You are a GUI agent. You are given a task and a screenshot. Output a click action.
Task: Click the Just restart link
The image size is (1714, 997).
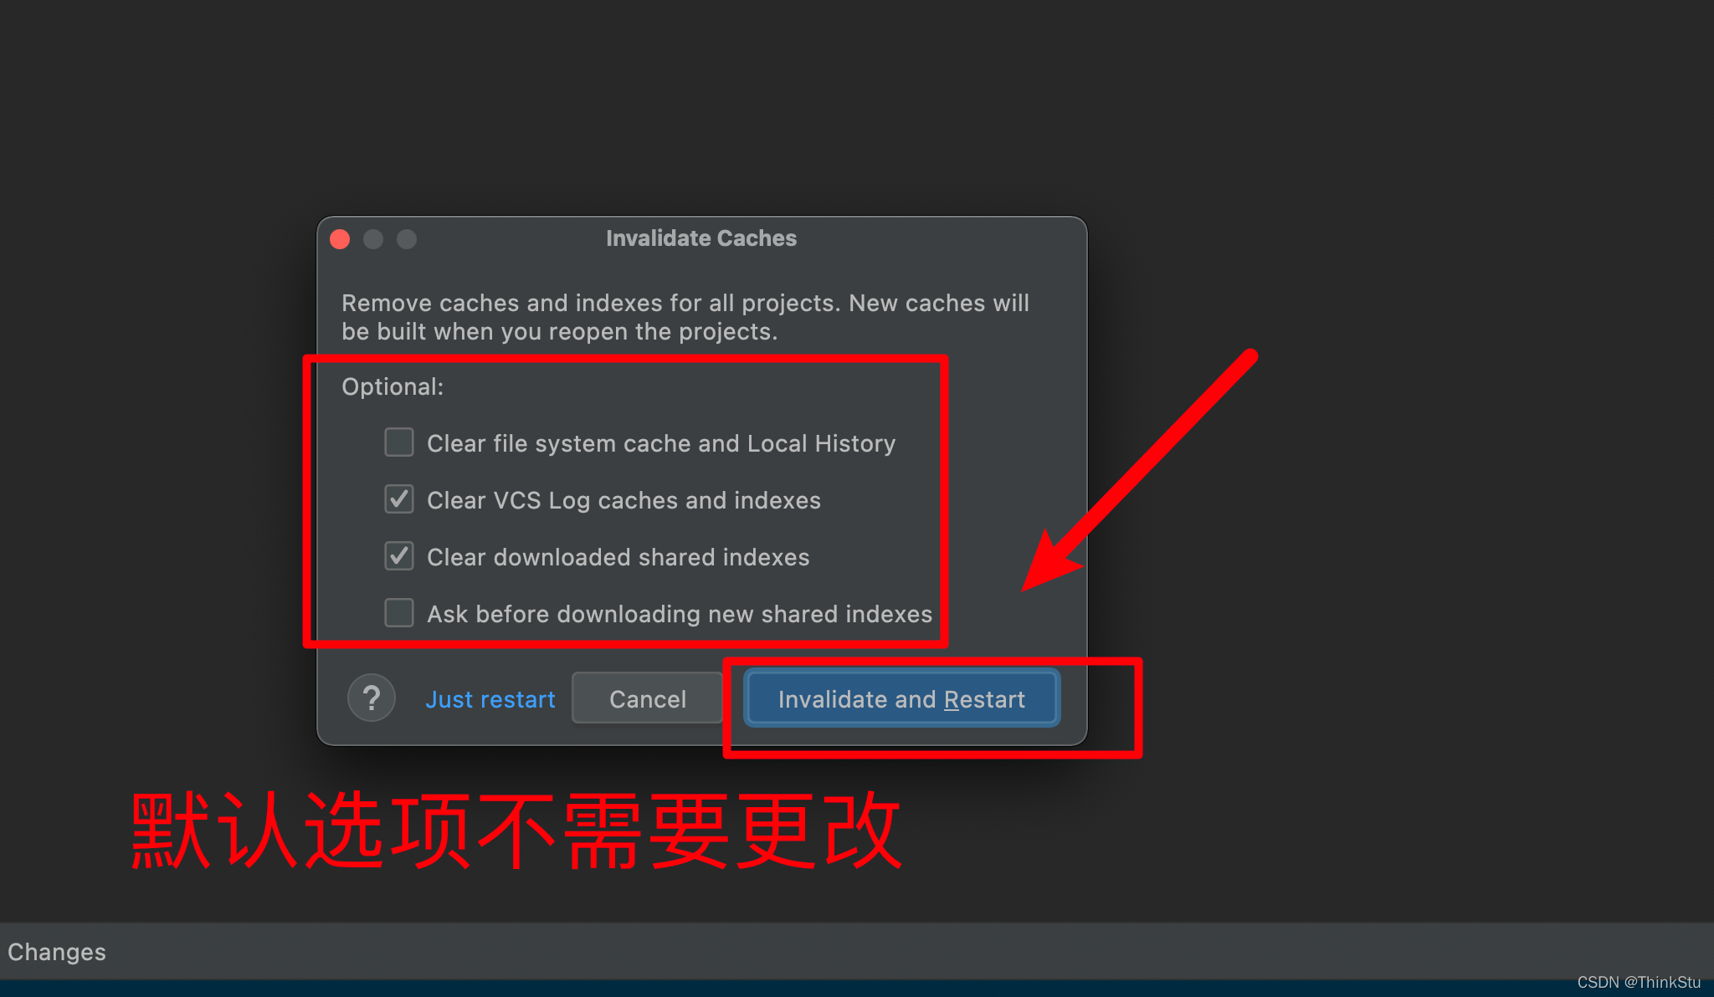click(x=490, y=699)
